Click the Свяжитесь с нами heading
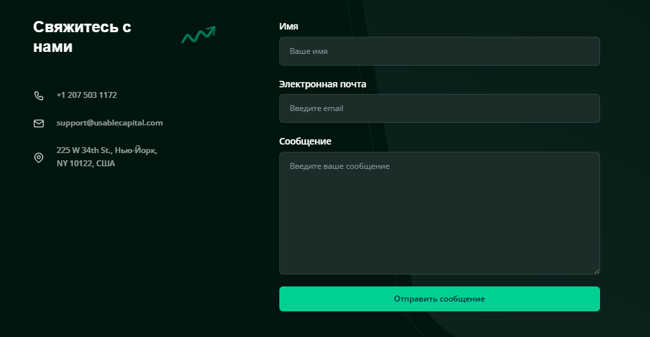Screen dimensions: 650x337 pyautogui.click(x=82, y=37)
